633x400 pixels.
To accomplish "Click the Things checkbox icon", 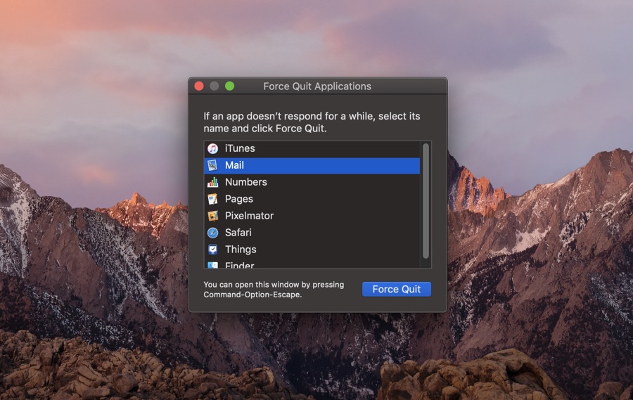I will tap(212, 250).
